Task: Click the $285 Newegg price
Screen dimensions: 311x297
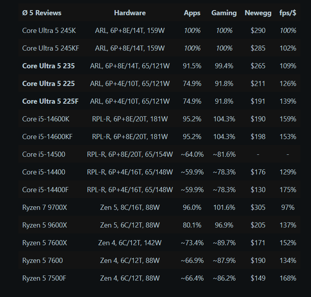Action: [x=258, y=48]
